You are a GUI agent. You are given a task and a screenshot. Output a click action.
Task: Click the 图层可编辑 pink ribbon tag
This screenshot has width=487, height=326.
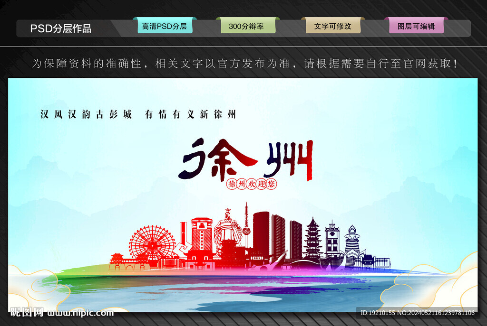coord(416,27)
